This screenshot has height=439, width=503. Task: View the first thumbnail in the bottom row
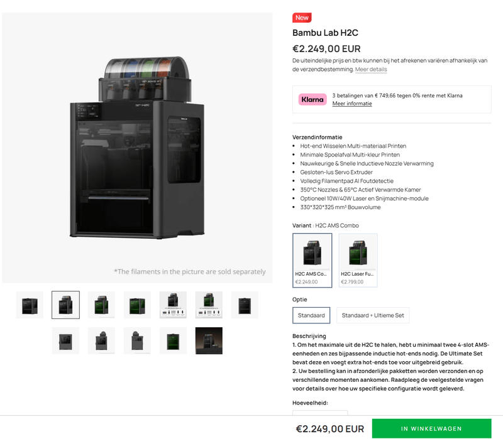click(x=65, y=340)
